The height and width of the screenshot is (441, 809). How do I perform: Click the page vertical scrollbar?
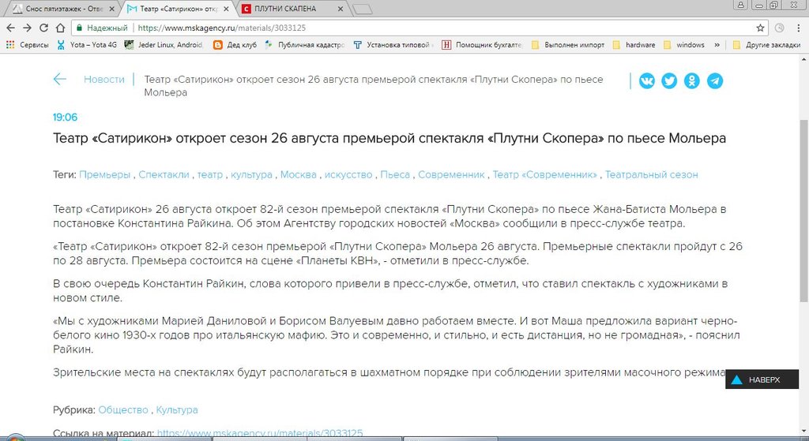[x=803, y=211]
